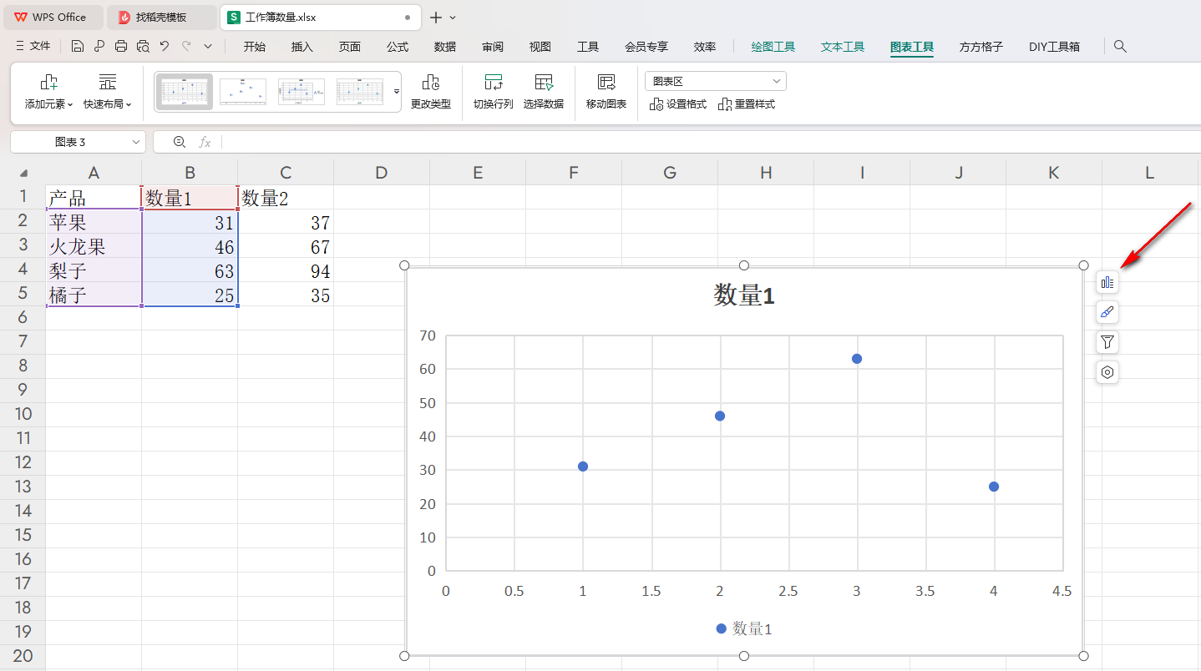The height and width of the screenshot is (671, 1201).
Task: Select the fourth chart style thumbnail
Action: [x=360, y=92]
